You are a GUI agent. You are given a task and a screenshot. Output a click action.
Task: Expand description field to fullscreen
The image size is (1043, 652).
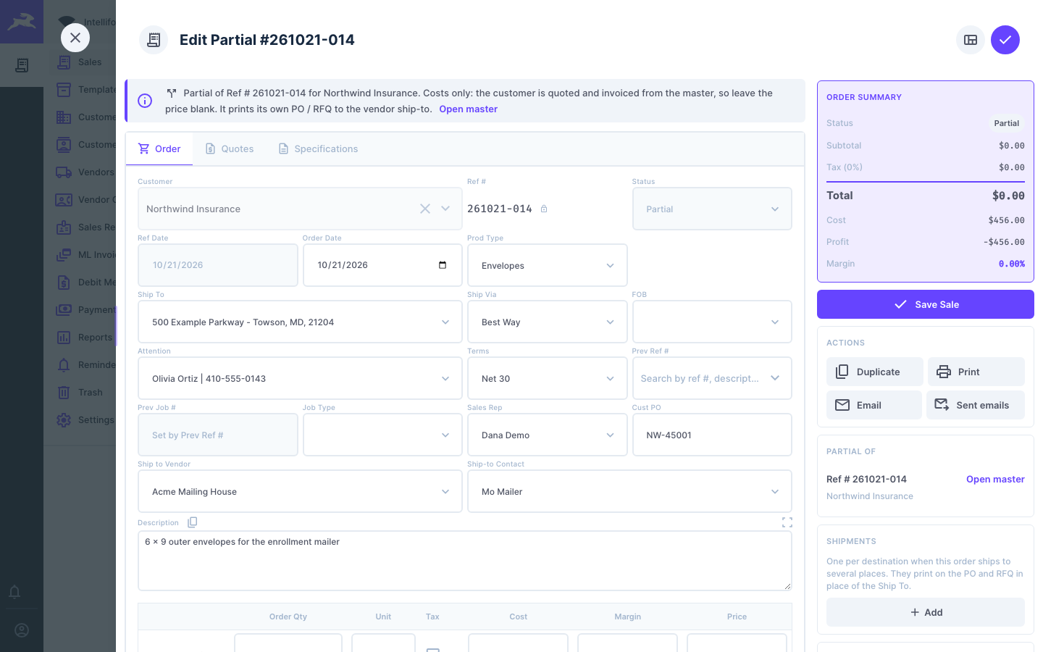787,522
